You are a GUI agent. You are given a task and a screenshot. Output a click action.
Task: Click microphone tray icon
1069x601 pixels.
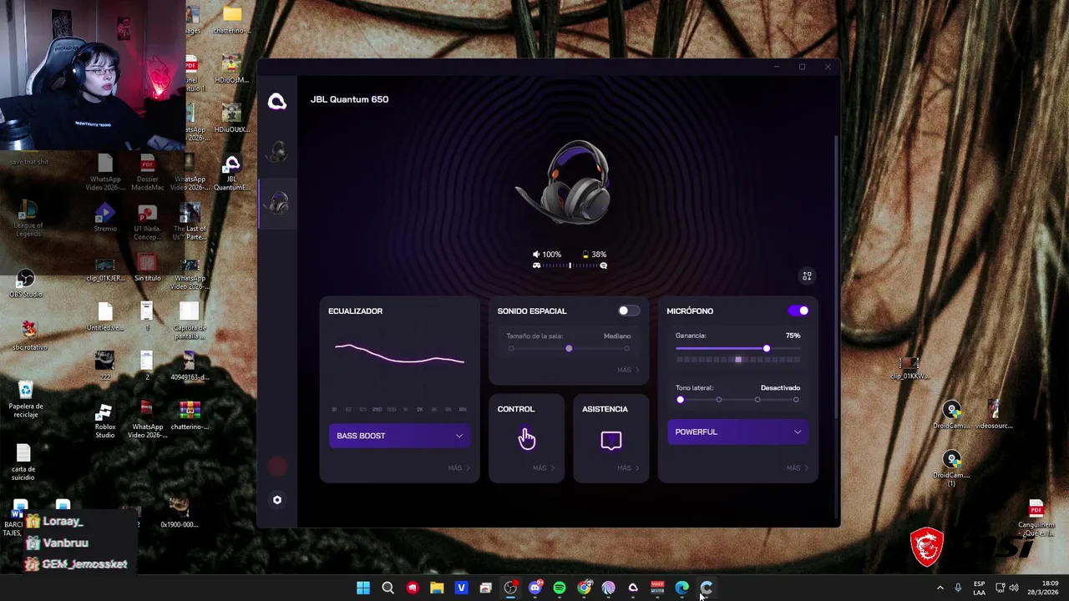pyautogui.click(x=958, y=588)
